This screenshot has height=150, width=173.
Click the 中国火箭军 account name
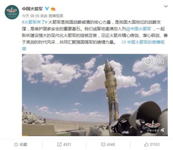tap(33, 9)
